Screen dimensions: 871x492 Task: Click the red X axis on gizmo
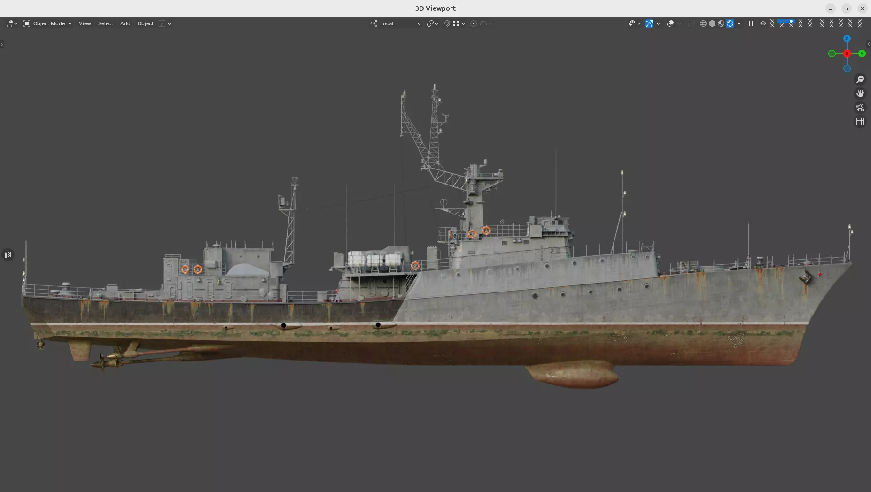[x=847, y=54]
